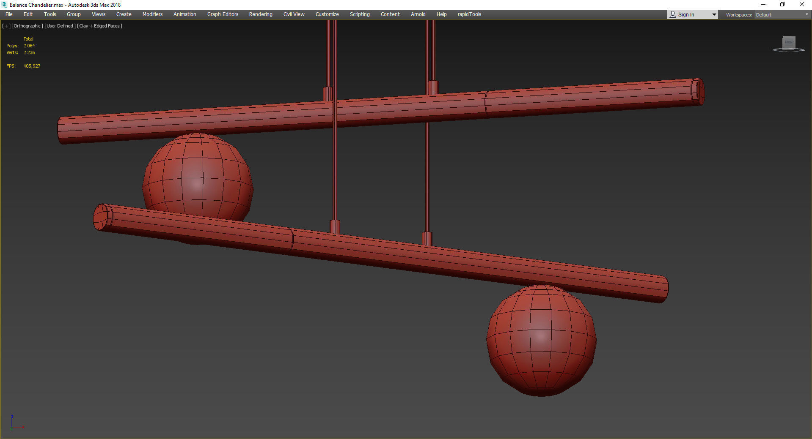The image size is (812, 439).
Task: Open the Arnold menu
Action: click(x=418, y=14)
